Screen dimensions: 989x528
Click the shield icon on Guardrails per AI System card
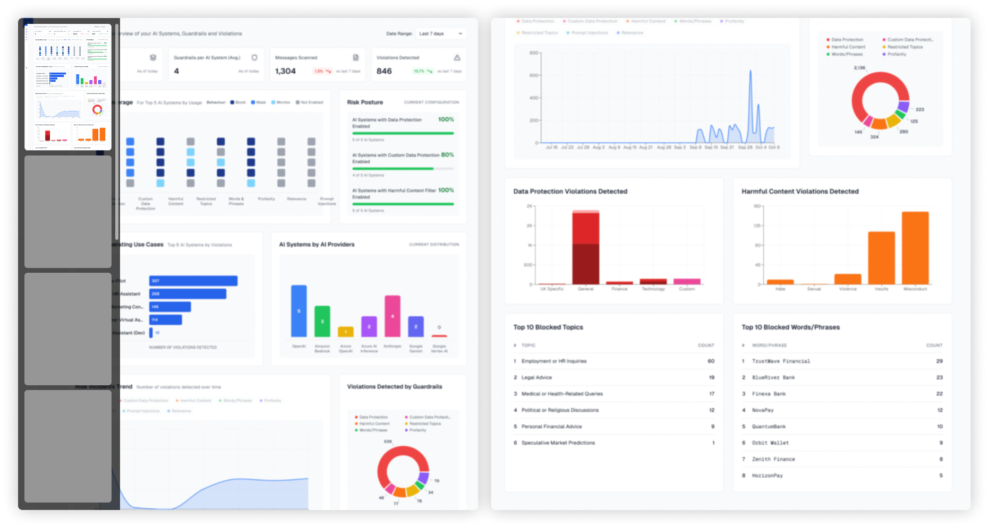[x=254, y=57]
